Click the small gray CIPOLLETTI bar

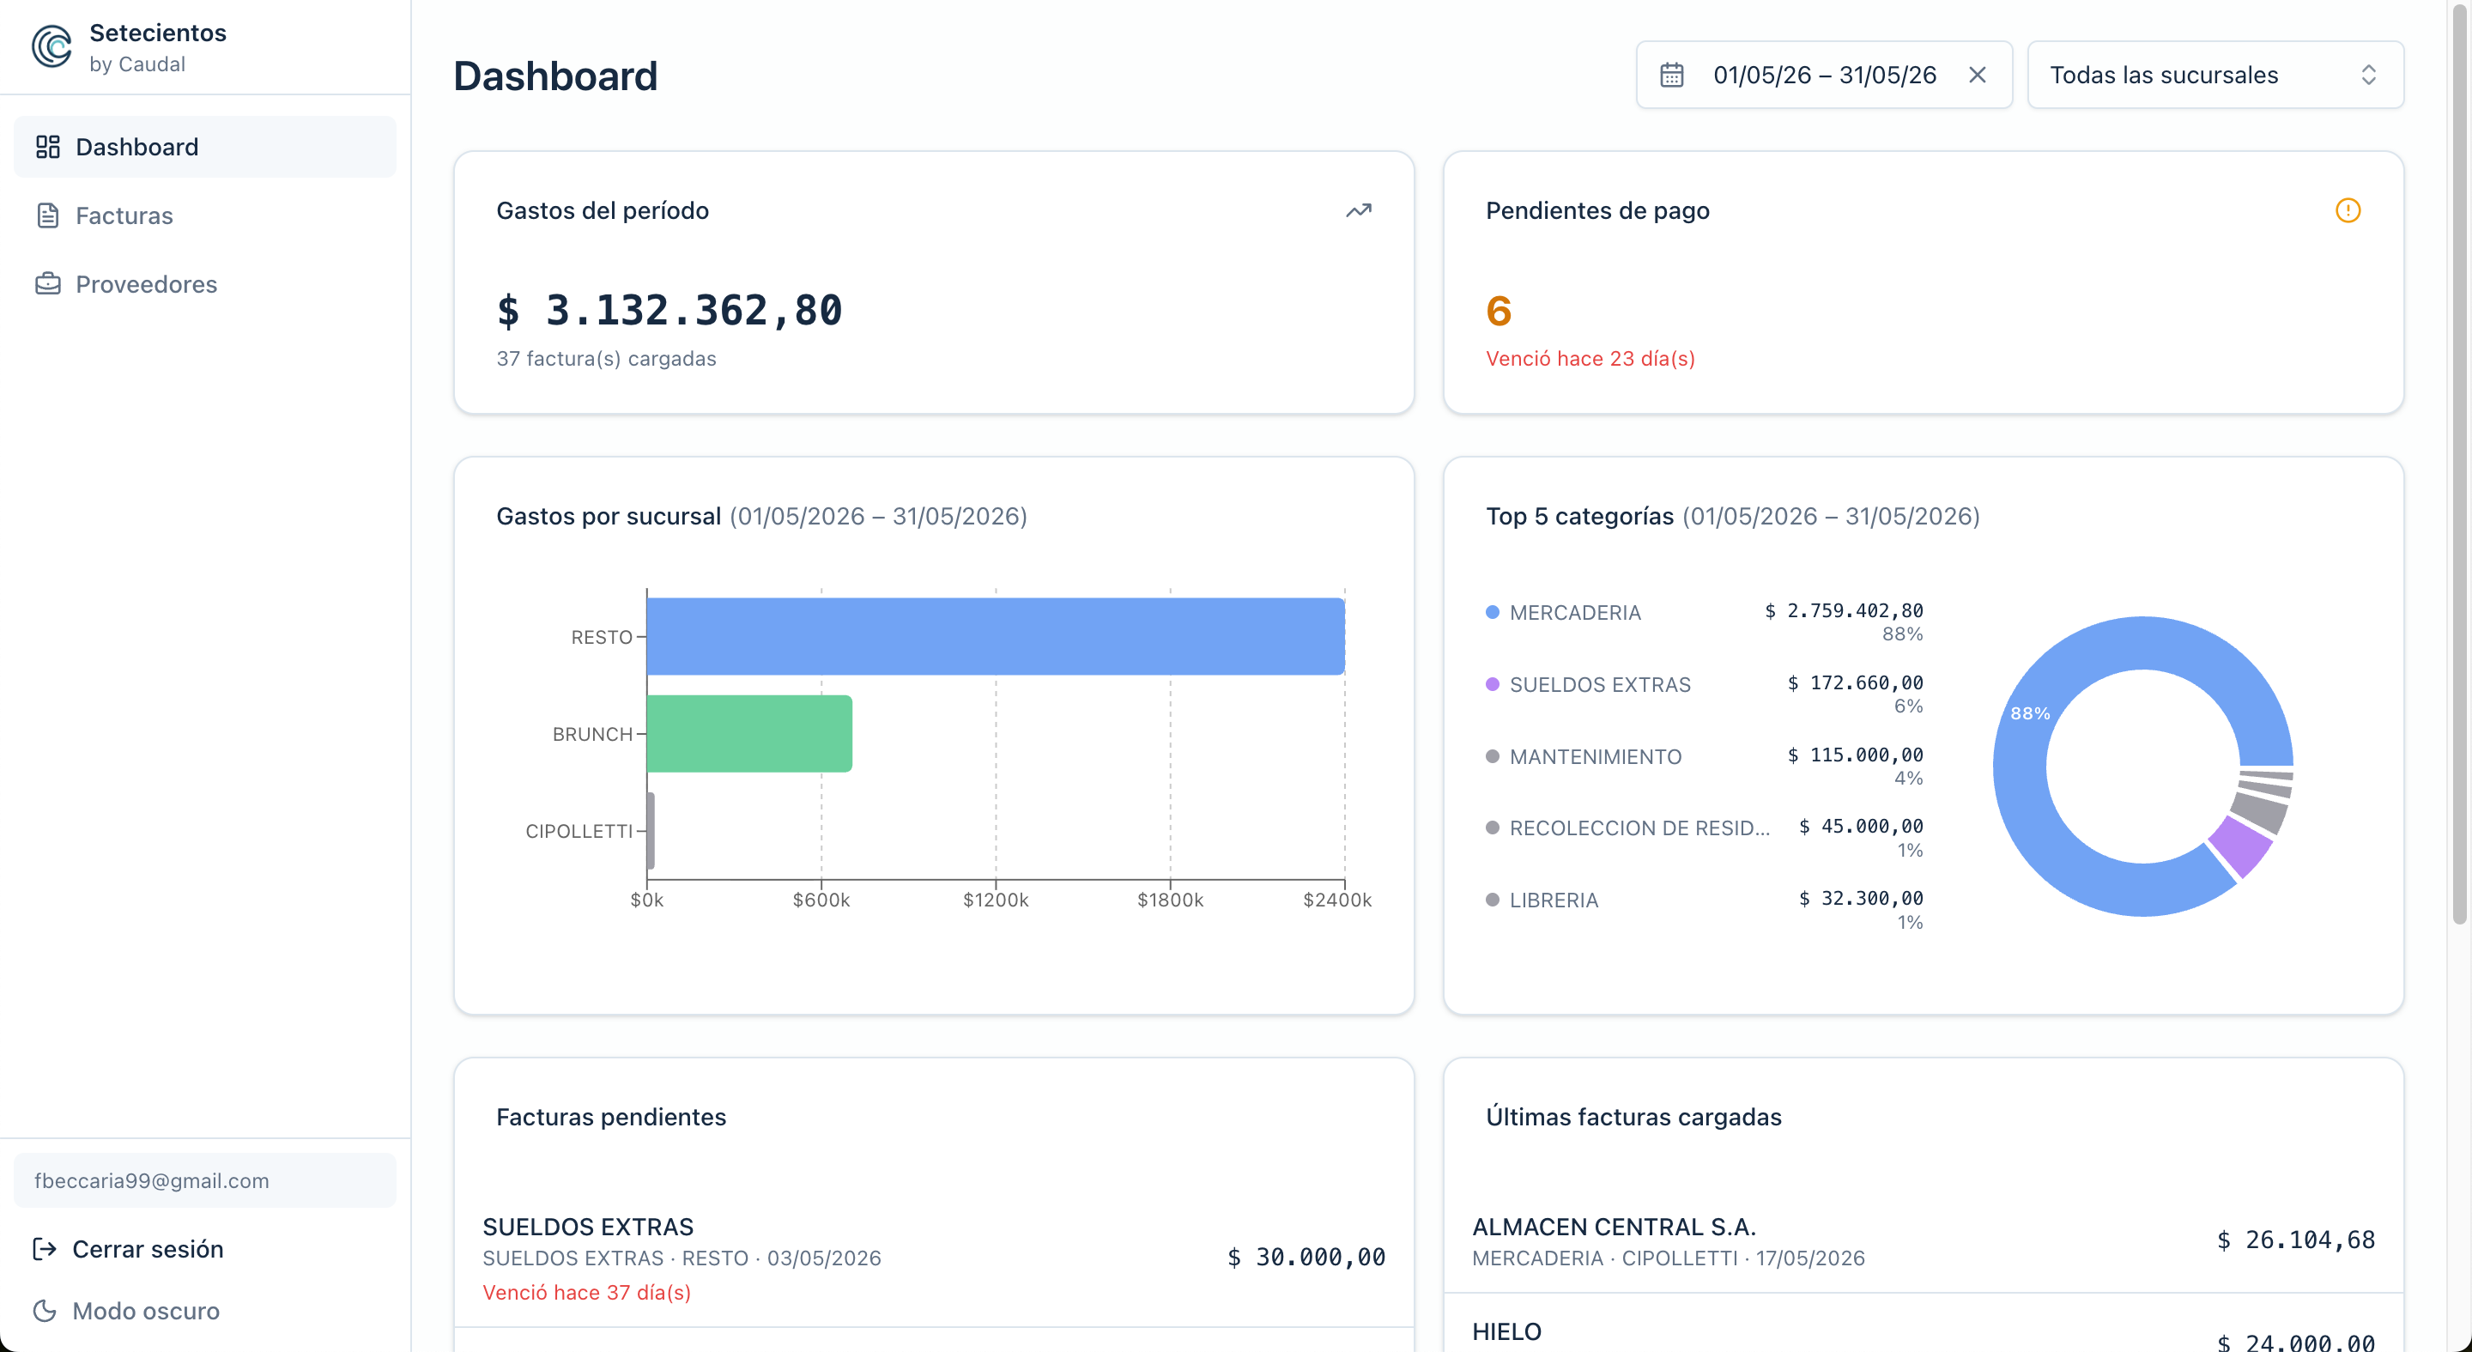[x=651, y=830]
